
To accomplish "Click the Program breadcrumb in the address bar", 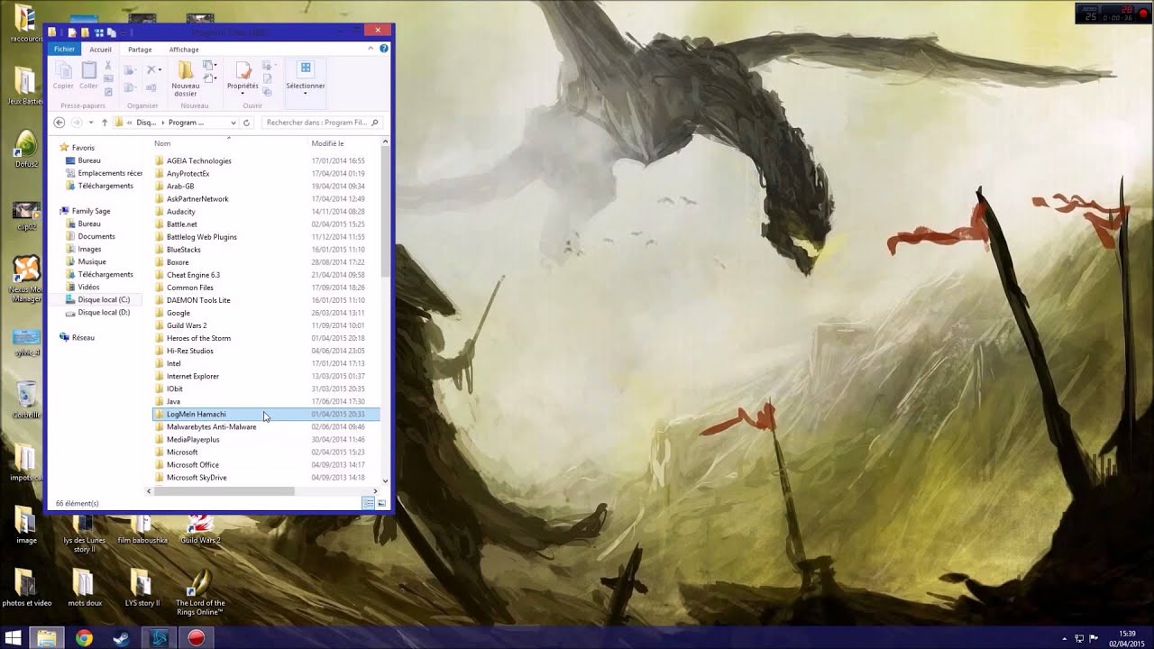I will pyautogui.click(x=187, y=123).
